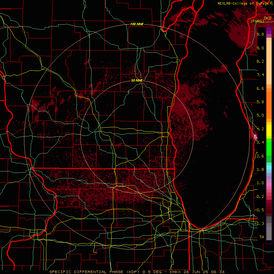Click the 5.8 value on the color scale

click(260, 102)
